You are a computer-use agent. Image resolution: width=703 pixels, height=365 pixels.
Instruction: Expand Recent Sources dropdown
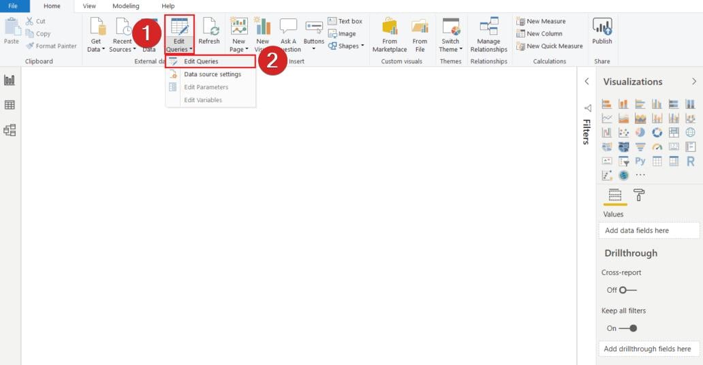coord(123,35)
